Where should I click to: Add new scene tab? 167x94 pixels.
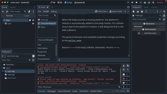[x=52, y=7]
